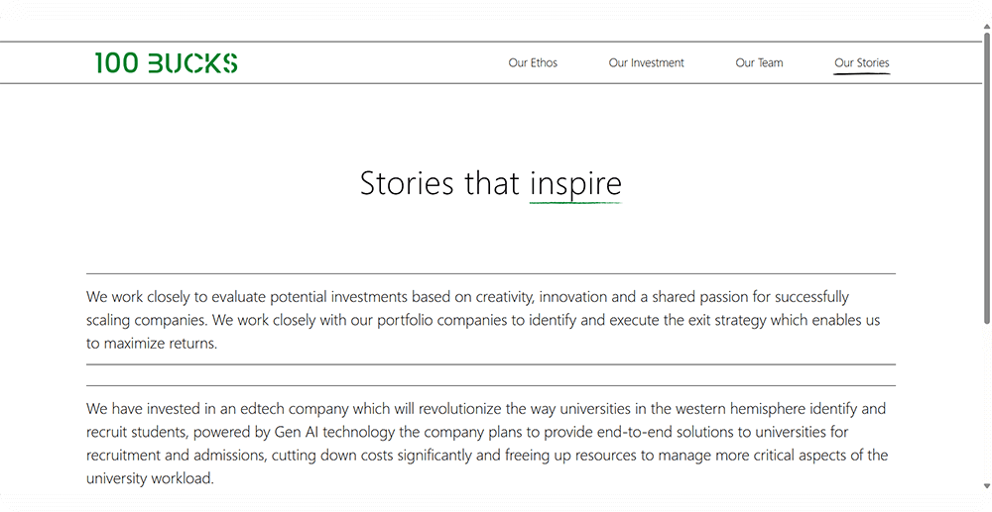Screen dimensions: 992x512
Task: Go to Our Investment section
Action: click(646, 63)
